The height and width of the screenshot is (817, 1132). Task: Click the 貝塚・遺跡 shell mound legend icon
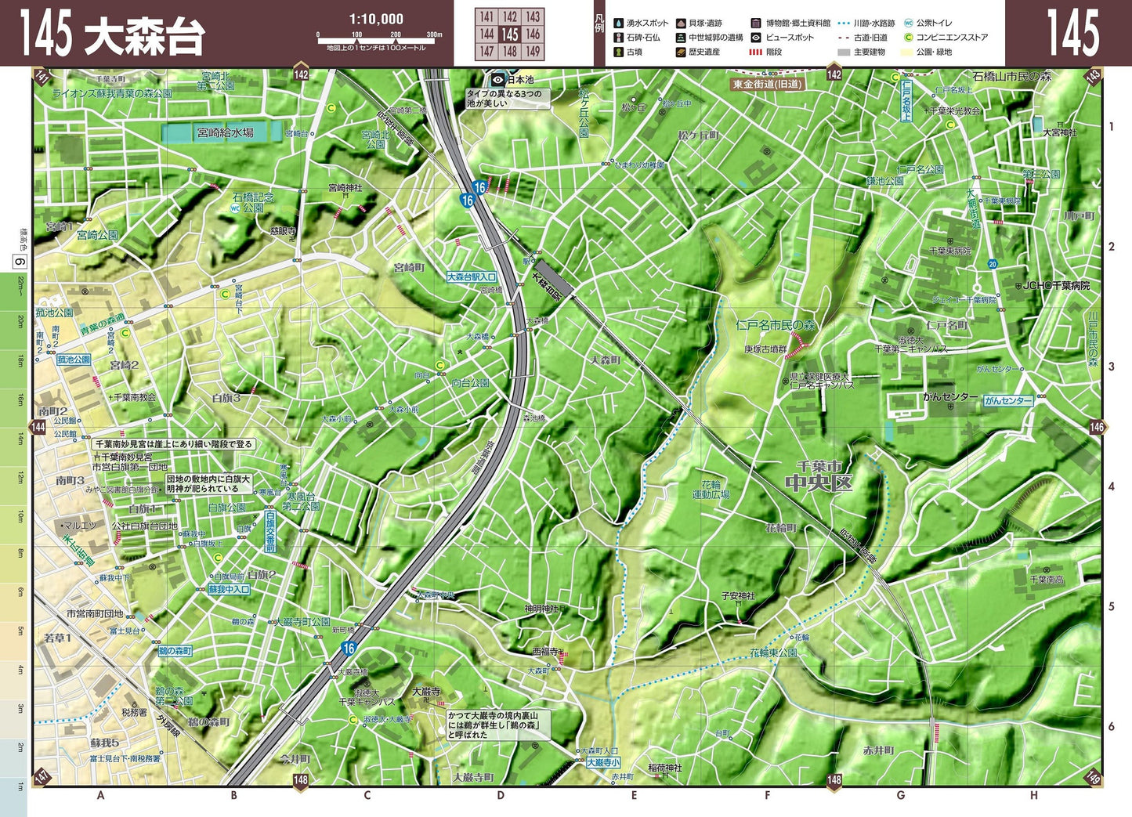click(682, 23)
